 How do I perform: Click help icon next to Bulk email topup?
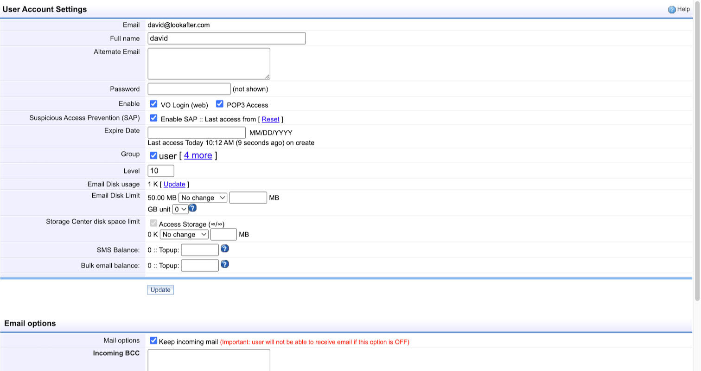click(224, 264)
